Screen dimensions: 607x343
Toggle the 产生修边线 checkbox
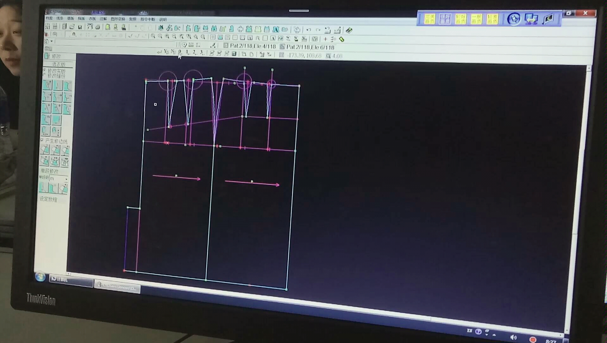pos(42,140)
